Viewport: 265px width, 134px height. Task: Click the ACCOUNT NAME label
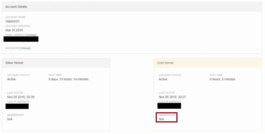[16, 17]
